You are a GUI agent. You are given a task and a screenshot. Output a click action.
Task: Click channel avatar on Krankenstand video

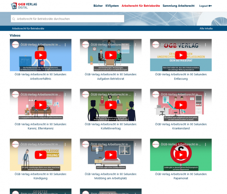(156, 95)
